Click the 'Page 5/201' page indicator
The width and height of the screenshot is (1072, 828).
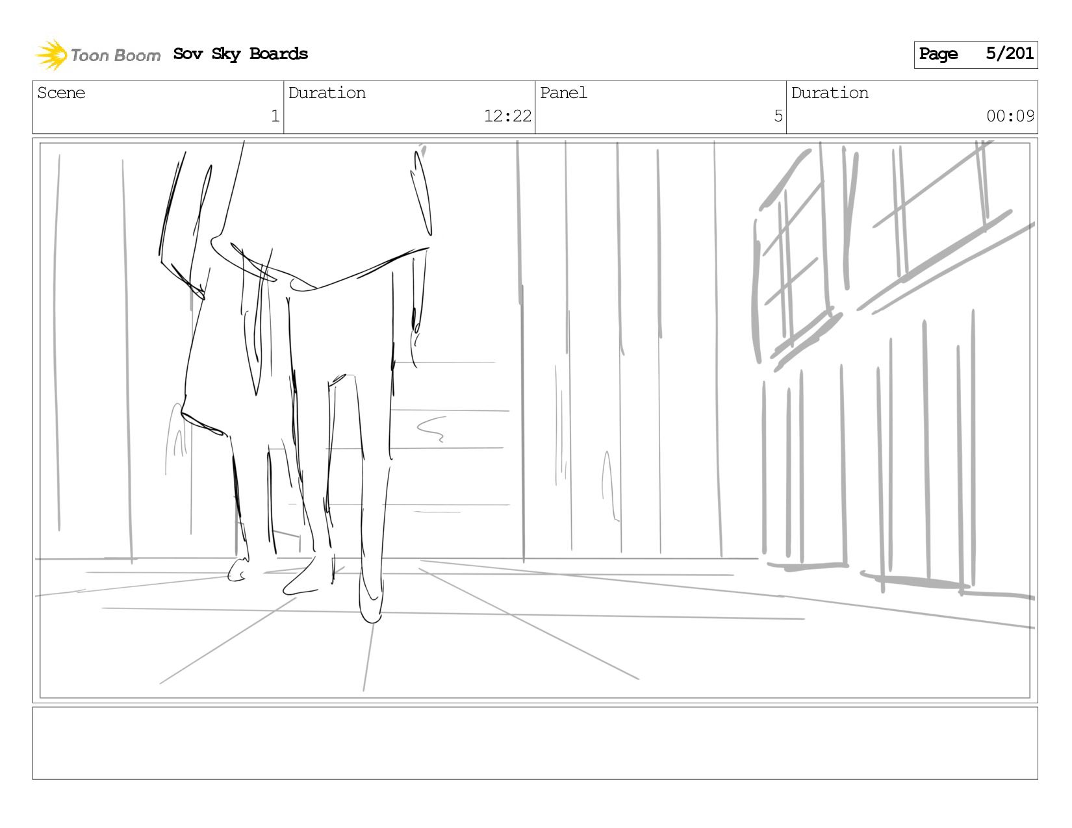tap(975, 55)
